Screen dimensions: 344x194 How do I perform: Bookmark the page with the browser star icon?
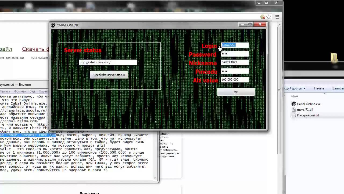(x=268, y=17)
